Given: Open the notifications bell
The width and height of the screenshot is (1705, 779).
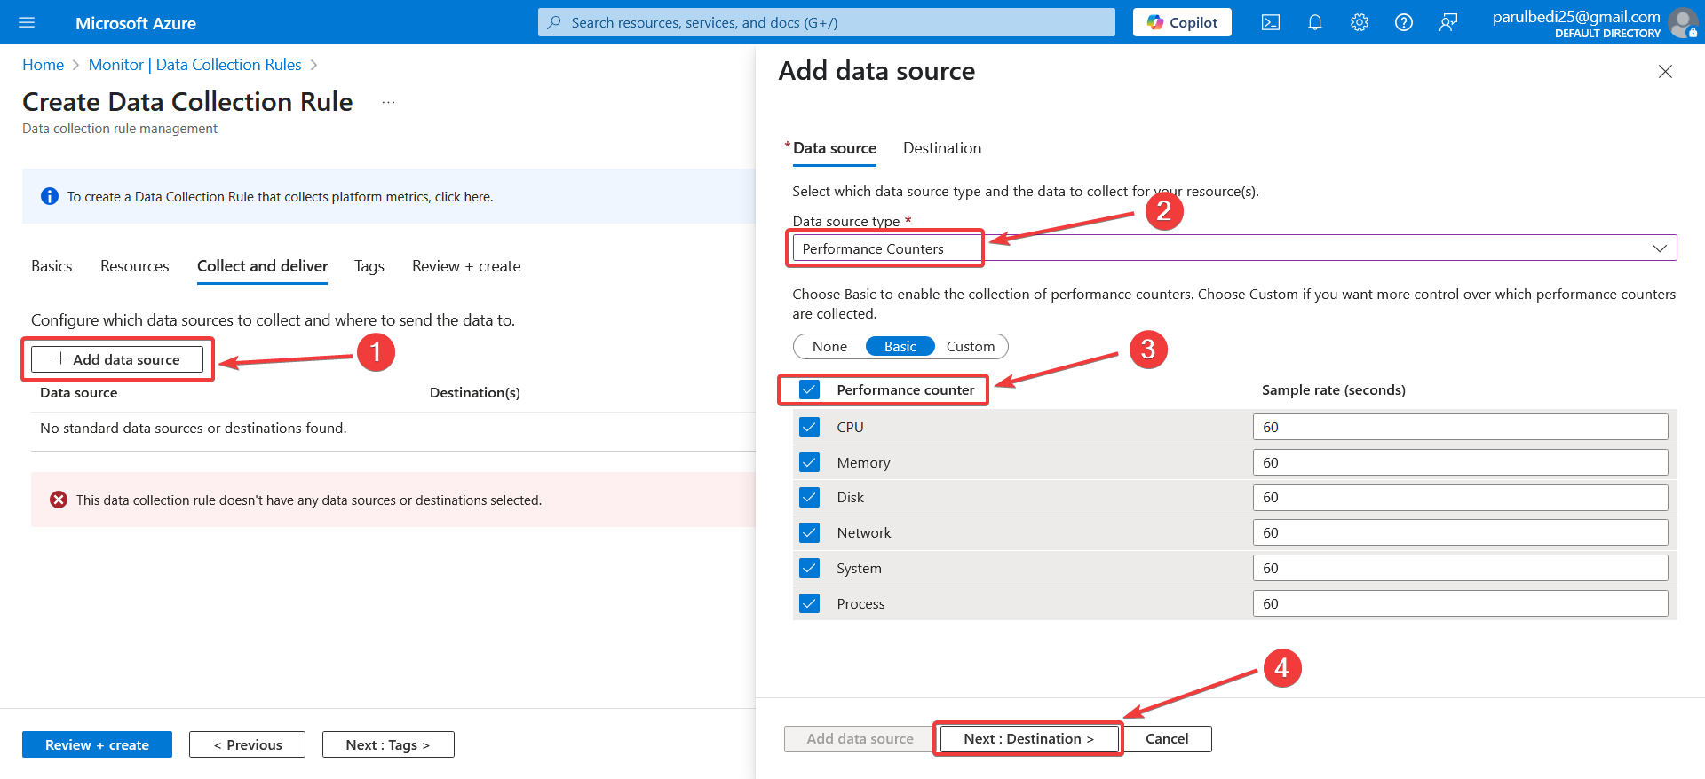Looking at the screenshot, I should point(1315,22).
